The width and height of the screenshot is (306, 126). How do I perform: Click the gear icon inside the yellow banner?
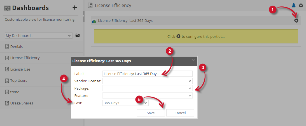click(178, 36)
